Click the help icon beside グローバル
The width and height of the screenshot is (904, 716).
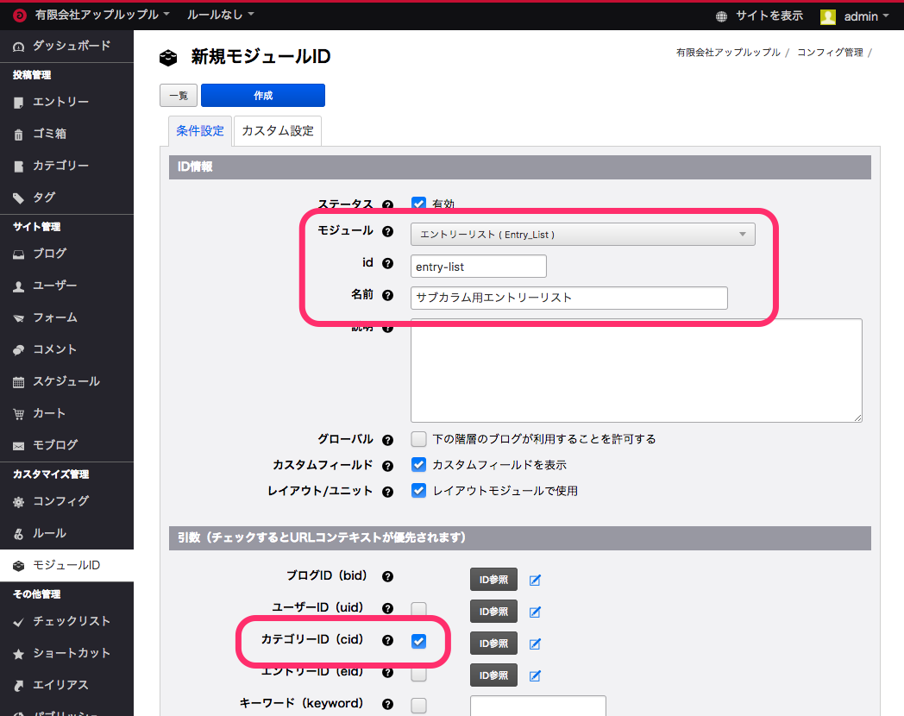(x=387, y=440)
